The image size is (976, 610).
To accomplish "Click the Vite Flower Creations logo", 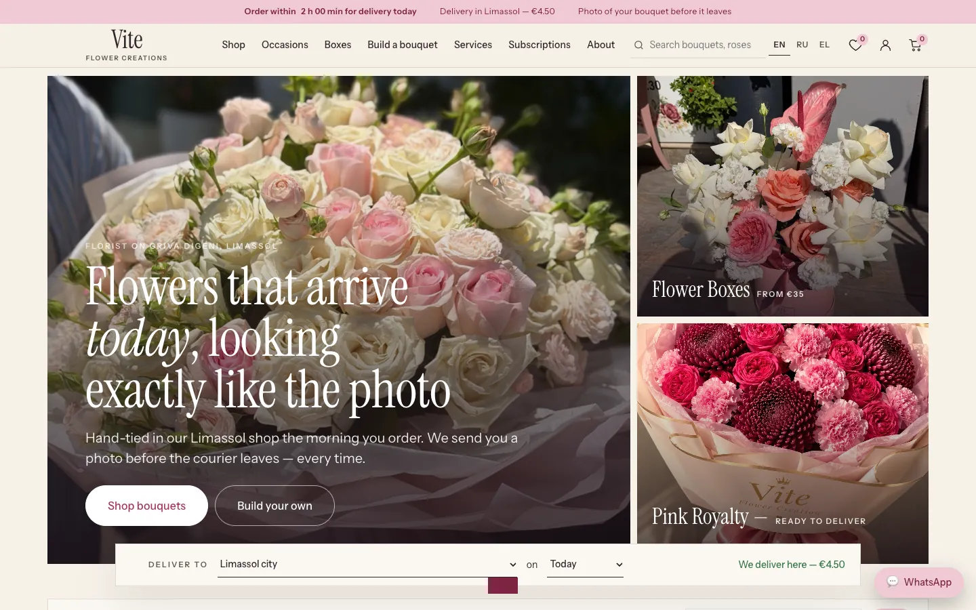I will point(127,45).
